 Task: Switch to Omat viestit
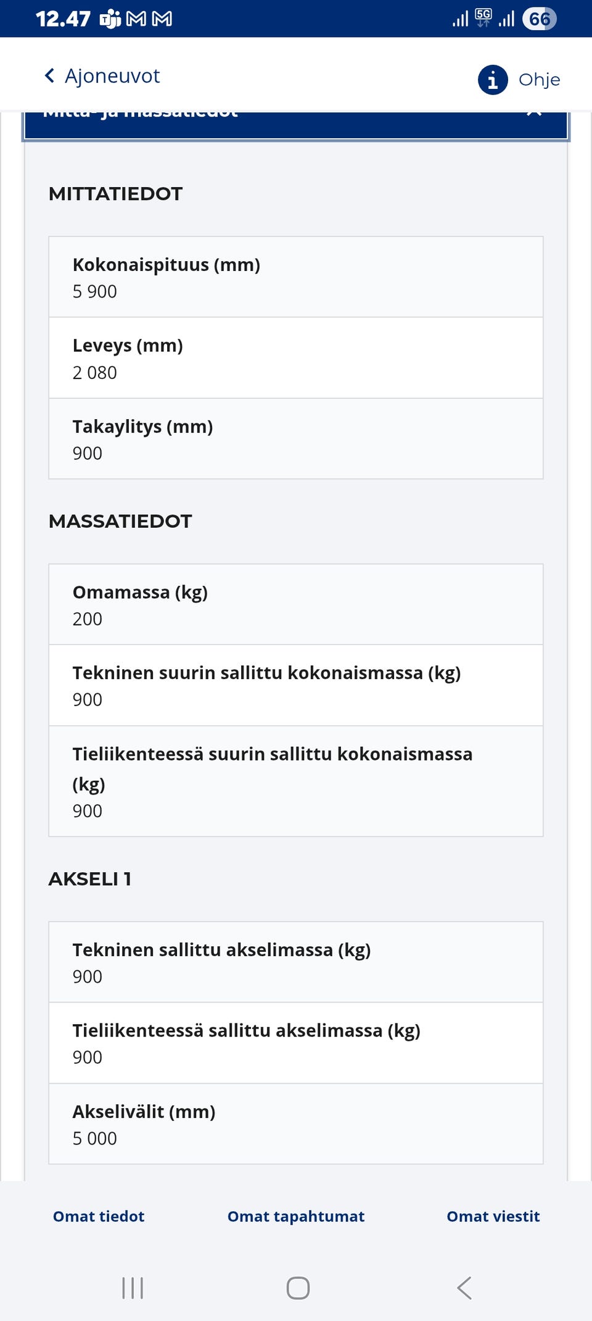[493, 1217]
